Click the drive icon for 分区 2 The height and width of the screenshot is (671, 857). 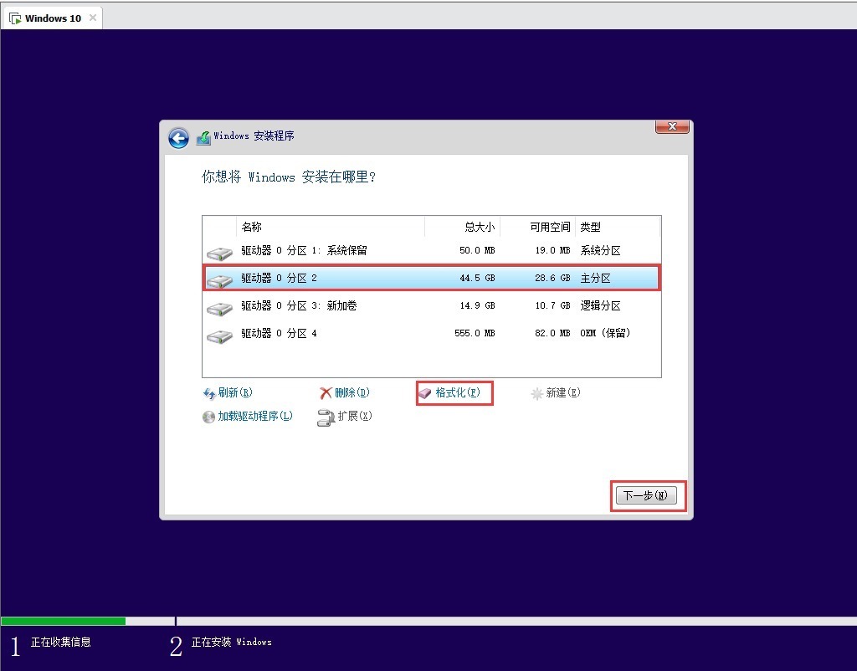(219, 280)
